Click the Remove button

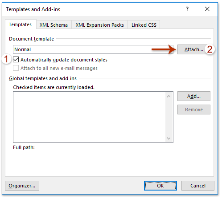pos(194,110)
